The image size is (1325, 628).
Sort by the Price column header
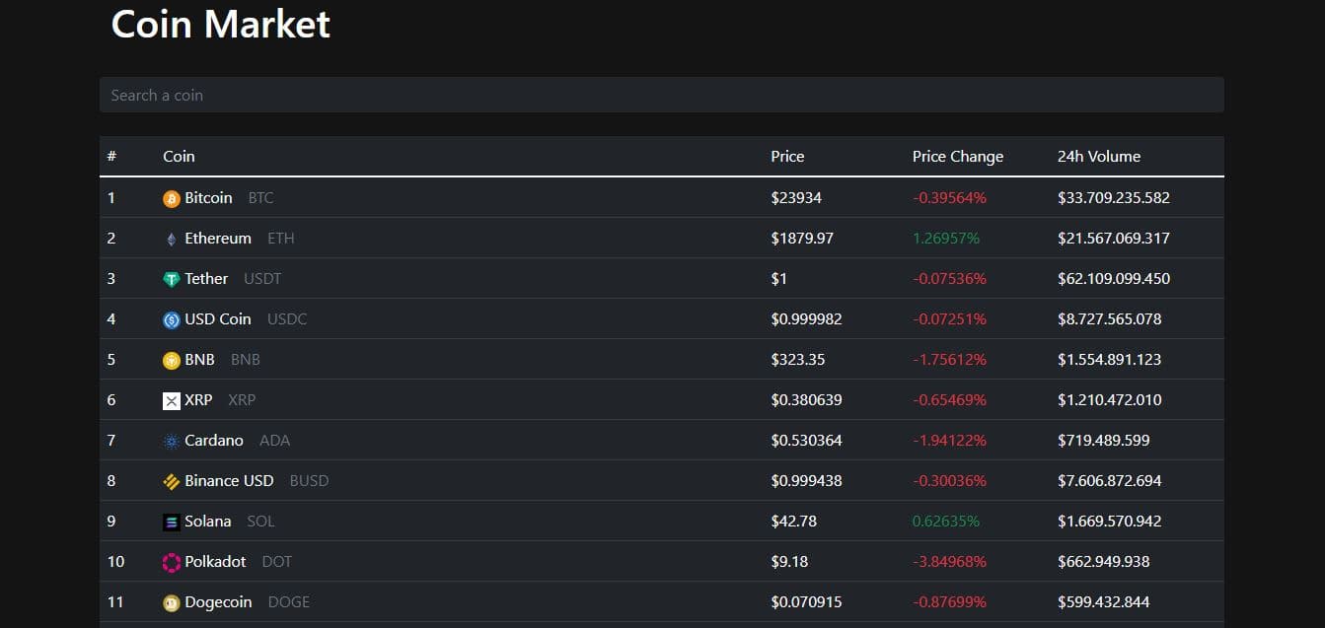tap(787, 156)
